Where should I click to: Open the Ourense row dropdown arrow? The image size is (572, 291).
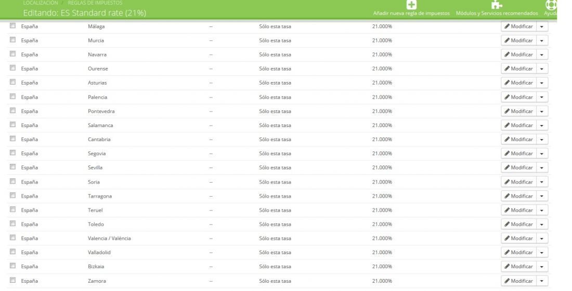click(542, 69)
